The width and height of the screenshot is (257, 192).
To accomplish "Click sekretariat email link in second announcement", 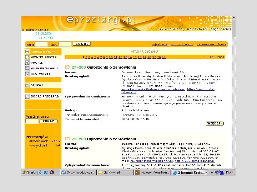I will [152, 161].
